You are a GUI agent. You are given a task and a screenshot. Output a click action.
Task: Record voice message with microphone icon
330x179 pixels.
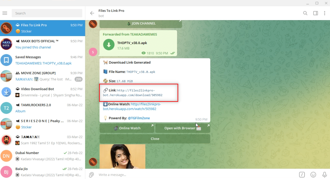[x=324, y=175]
